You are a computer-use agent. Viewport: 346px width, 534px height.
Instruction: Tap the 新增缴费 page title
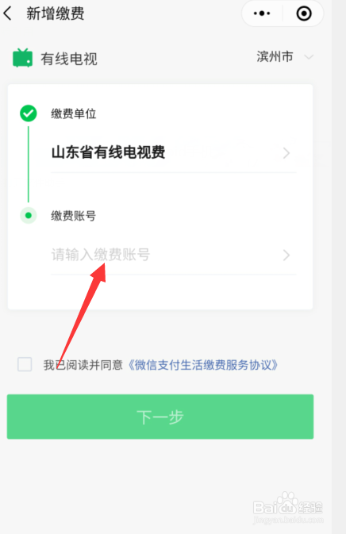pos(56,13)
